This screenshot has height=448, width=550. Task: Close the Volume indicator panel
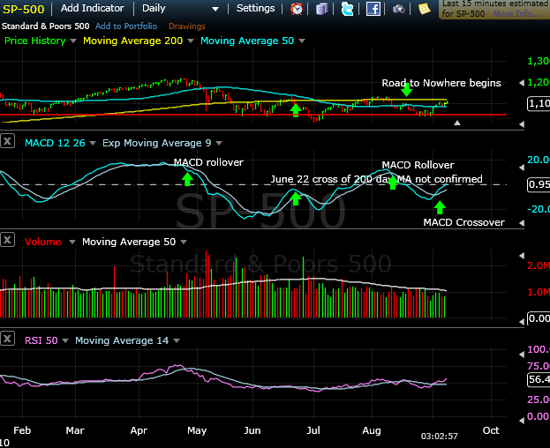pos(8,241)
